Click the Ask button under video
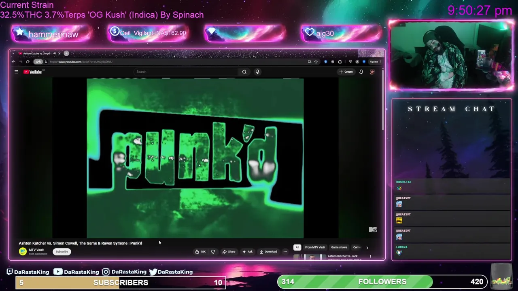The height and width of the screenshot is (291, 518). [x=247, y=251]
